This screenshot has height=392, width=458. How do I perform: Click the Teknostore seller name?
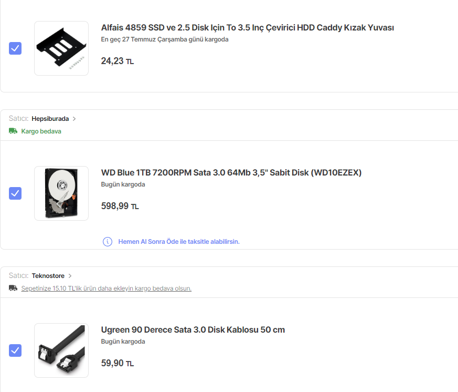pyautogui.click(x=48, y=276)
